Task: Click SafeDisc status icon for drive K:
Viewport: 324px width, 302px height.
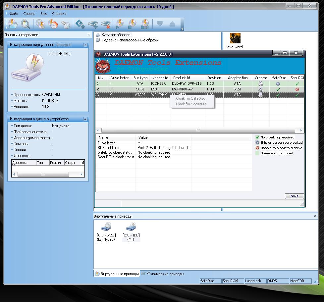Action: click(x=278, y=84)
